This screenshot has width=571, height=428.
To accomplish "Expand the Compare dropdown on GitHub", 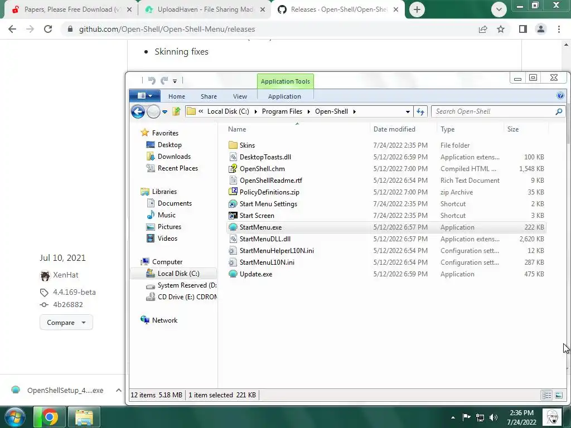I will point(66,323).
